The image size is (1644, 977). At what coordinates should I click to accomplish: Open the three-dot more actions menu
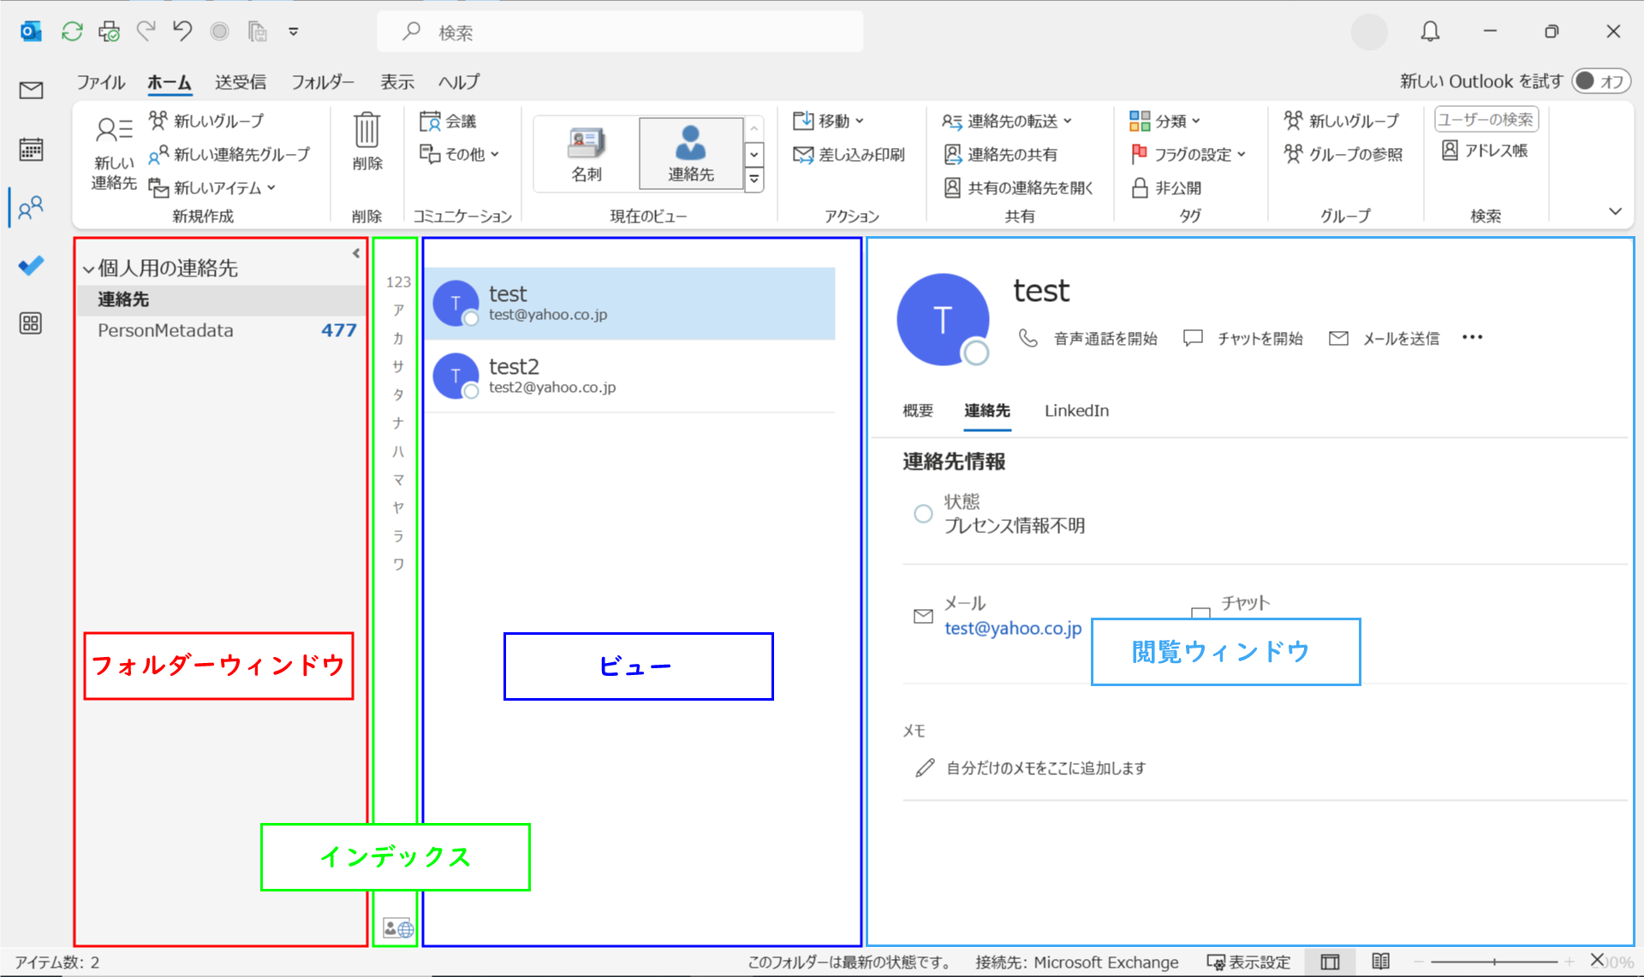tap(1473, 337)
